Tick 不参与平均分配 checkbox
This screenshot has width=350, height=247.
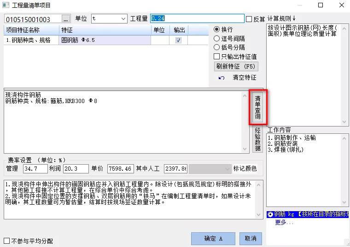pyautogui.click(x=7, y=241)
